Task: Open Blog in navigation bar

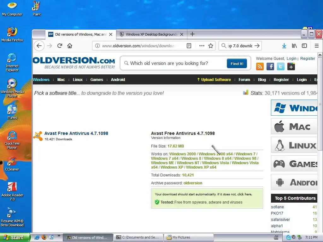Action: click(x=262, y=80)
